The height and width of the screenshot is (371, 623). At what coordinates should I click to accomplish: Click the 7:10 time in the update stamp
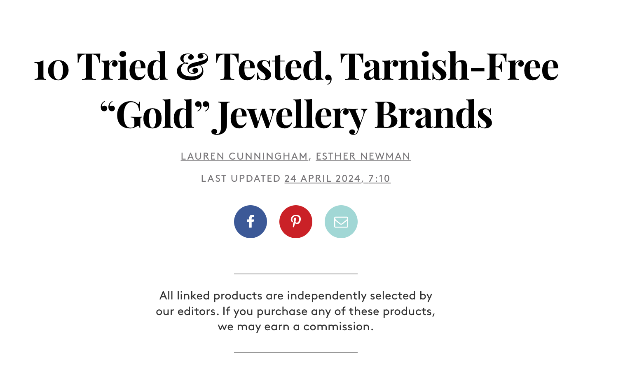pos(379,179)
